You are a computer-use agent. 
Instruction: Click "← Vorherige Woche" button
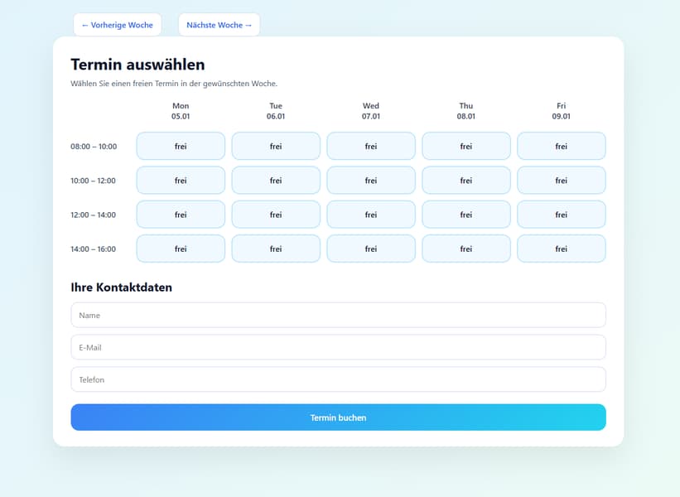coord(118,25)
